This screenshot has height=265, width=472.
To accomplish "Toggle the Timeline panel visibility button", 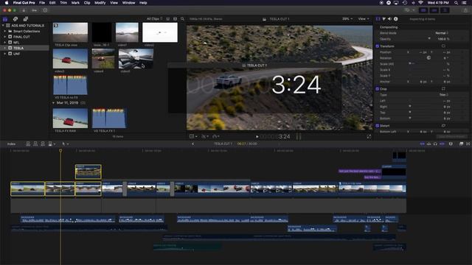I will pos(434,10).
